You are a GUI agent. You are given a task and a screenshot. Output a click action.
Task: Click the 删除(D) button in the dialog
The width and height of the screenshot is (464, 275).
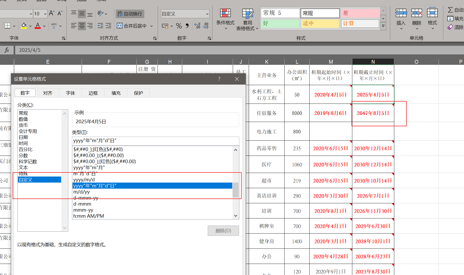pos(223,231)
